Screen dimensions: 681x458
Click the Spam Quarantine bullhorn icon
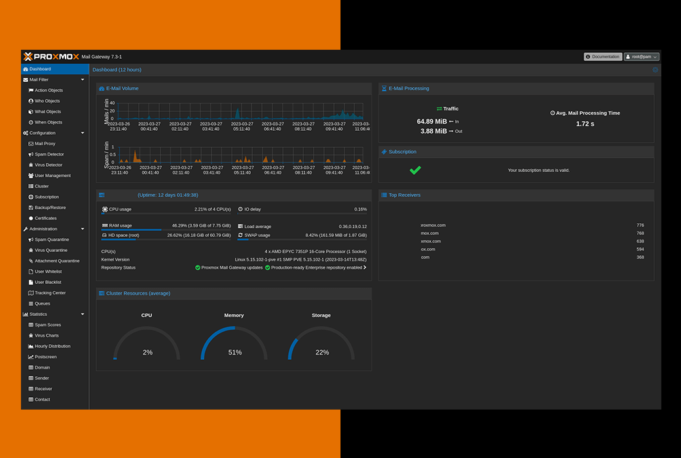point(31,239)
